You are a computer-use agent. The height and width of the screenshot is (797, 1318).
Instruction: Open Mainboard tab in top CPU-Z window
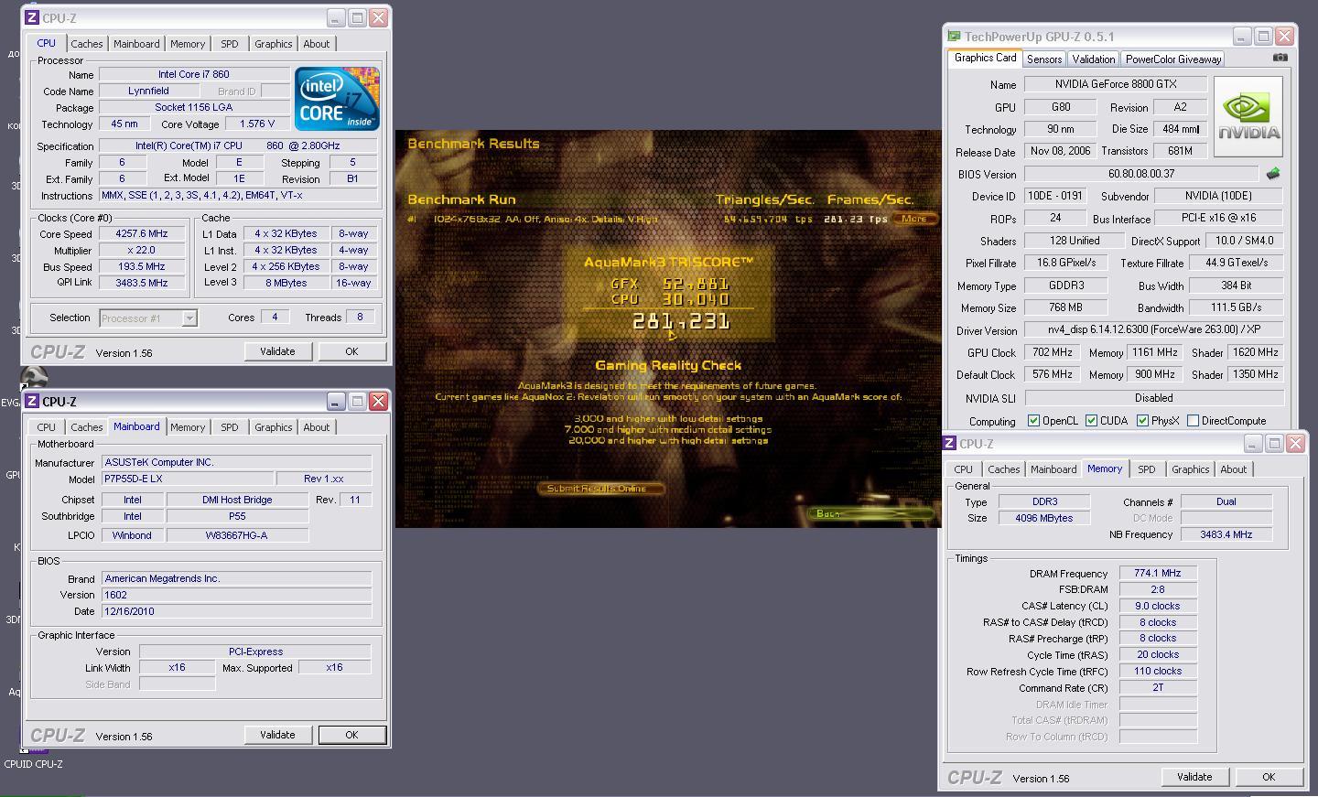(136, 44)
